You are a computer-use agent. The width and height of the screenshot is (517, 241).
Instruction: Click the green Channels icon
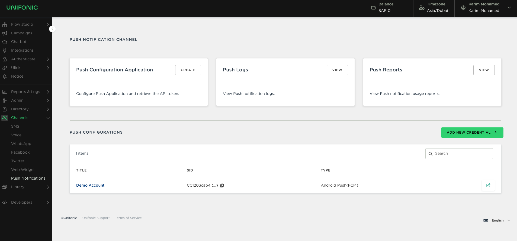pos(5,118)
